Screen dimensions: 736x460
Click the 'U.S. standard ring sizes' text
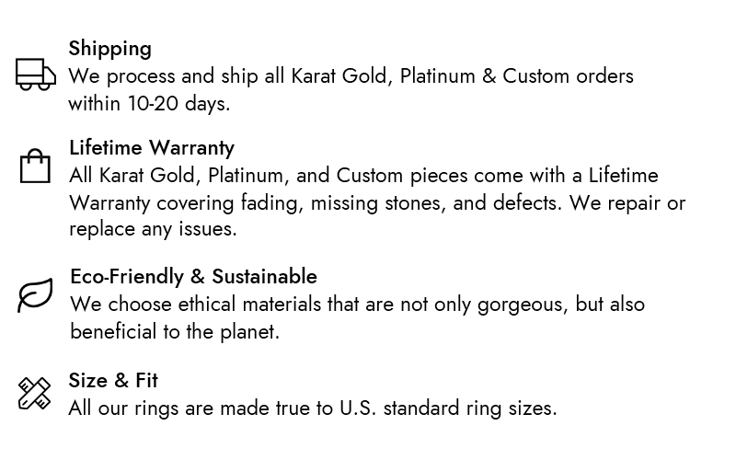tap(447, 408)
